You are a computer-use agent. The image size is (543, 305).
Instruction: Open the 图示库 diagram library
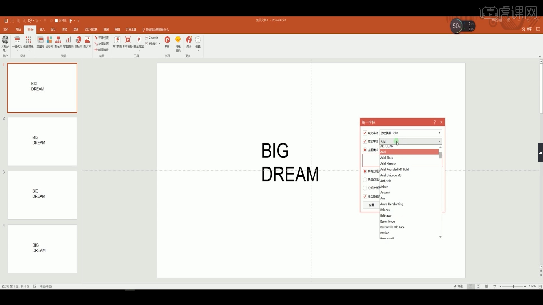(x=58, y=42)
